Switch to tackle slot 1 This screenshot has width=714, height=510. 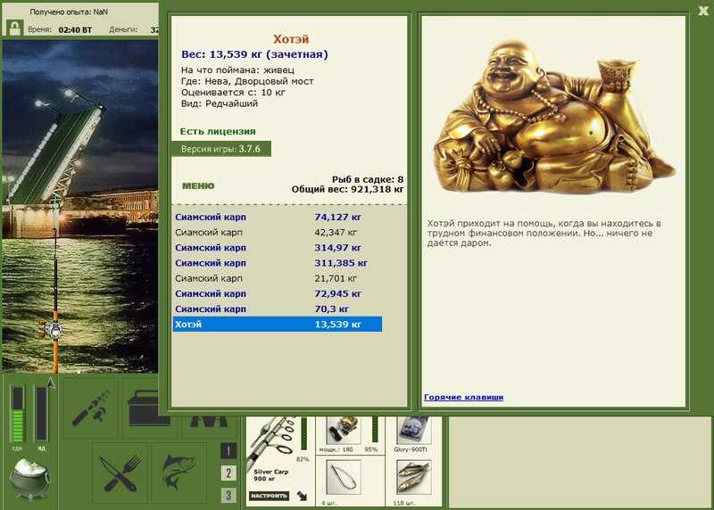[x=228, y=450]
